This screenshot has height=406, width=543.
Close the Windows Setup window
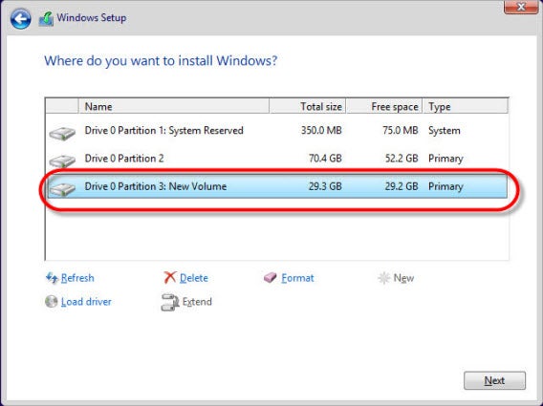(x=520, y=7)
